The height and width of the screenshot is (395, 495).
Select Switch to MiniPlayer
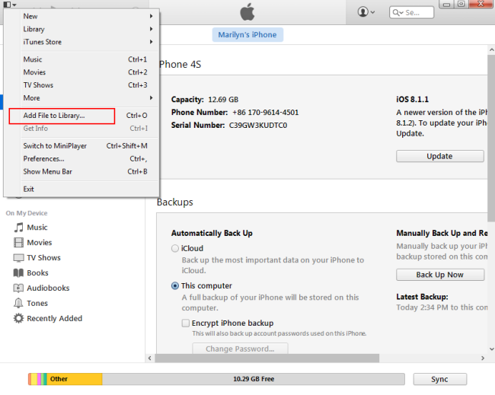tap(88, 146)
